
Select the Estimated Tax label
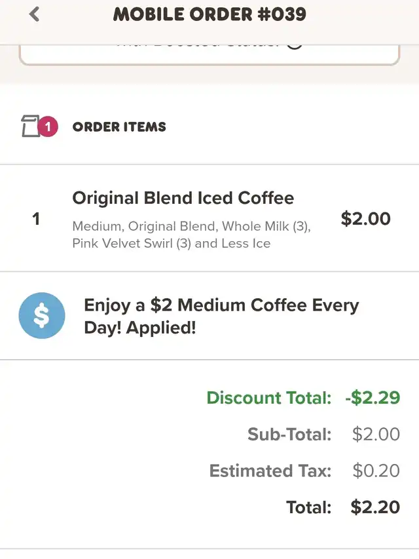[270, 471]
